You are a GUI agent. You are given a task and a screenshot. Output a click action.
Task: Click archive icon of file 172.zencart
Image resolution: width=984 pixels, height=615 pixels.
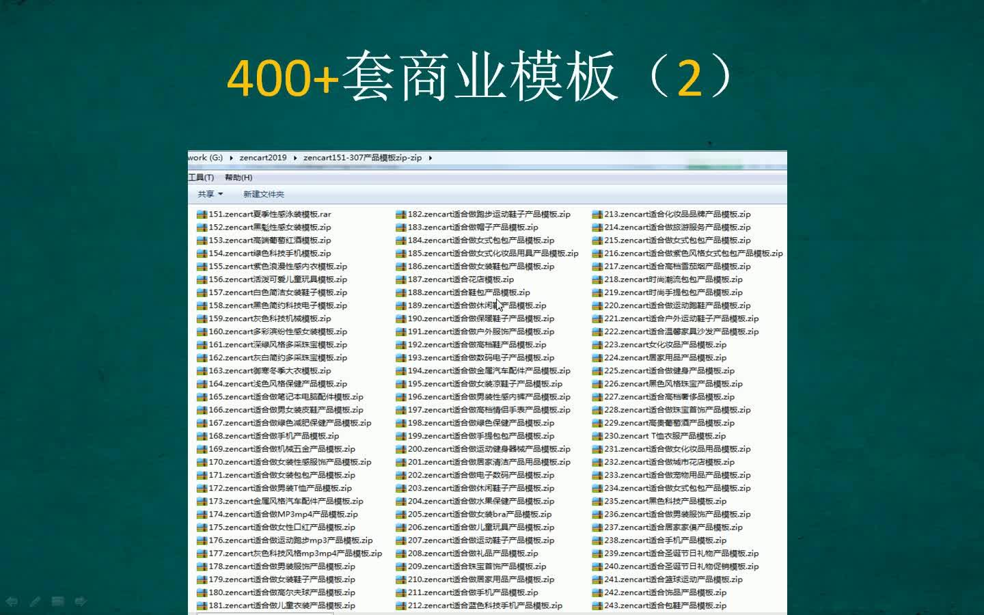pyautogui.click(x=202, y=489)
